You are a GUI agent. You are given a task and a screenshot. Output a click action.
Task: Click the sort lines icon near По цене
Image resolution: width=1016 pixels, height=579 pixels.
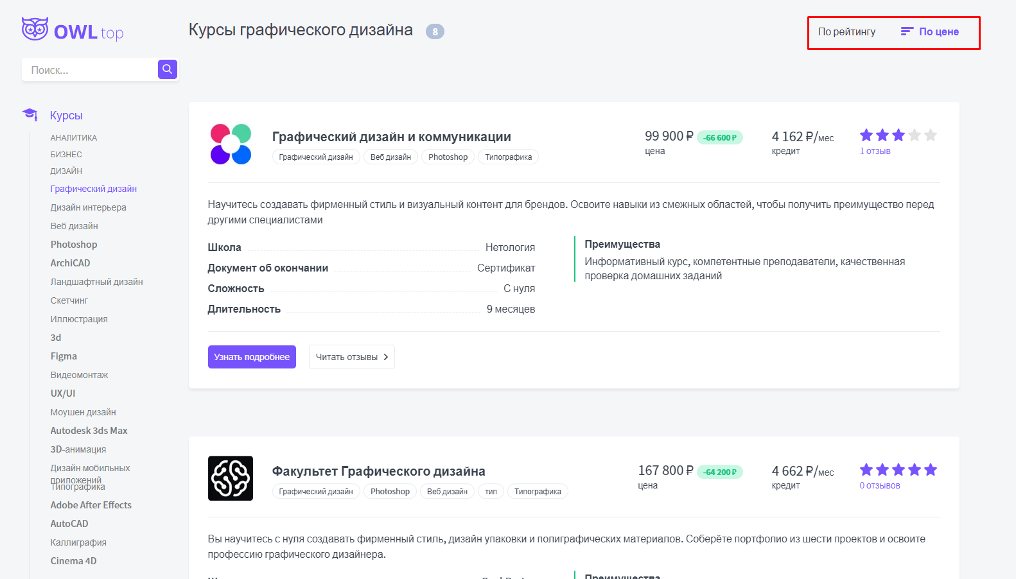point(907,31)
